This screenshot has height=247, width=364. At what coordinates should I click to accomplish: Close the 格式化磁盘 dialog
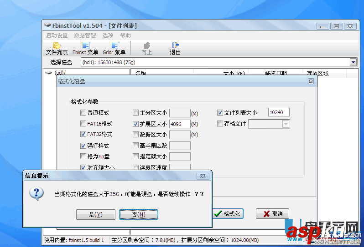pyautogui.click(x=311, y=81)
